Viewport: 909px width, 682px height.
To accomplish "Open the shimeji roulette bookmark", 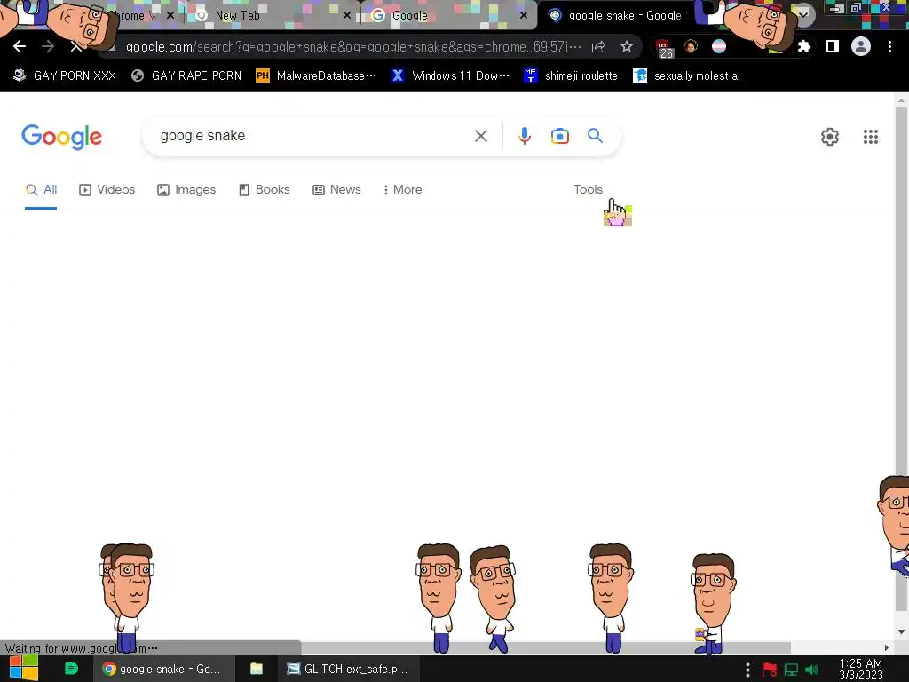I will 571,75.
